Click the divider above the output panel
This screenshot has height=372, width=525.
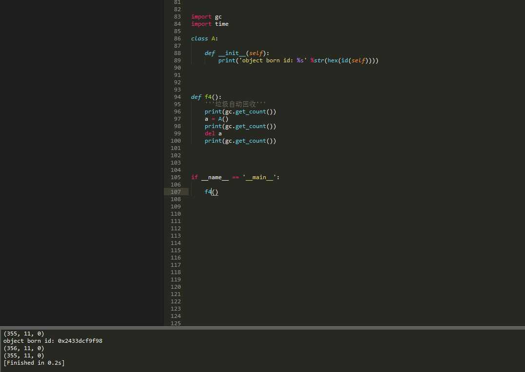point(262,328)
